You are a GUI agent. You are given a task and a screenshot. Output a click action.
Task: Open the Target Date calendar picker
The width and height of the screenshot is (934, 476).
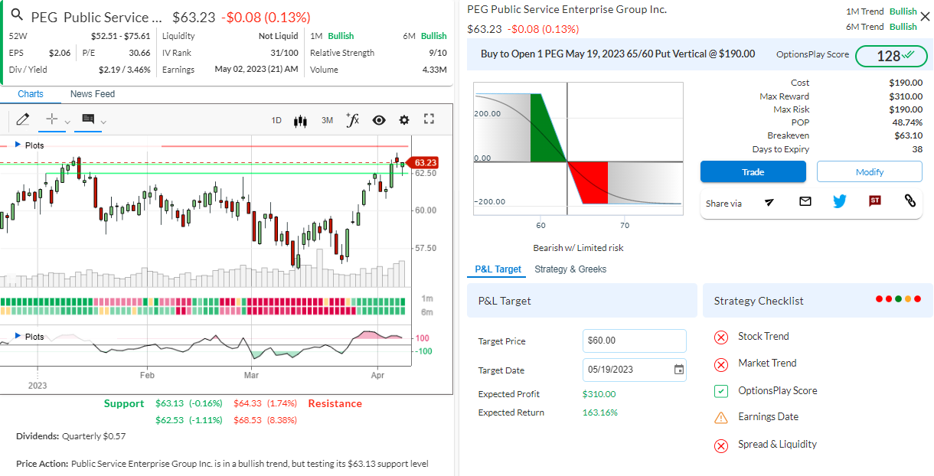pos(679,370)
